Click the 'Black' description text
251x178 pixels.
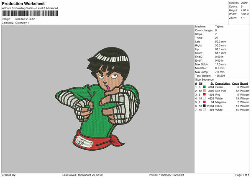click(x=219, y=106)
